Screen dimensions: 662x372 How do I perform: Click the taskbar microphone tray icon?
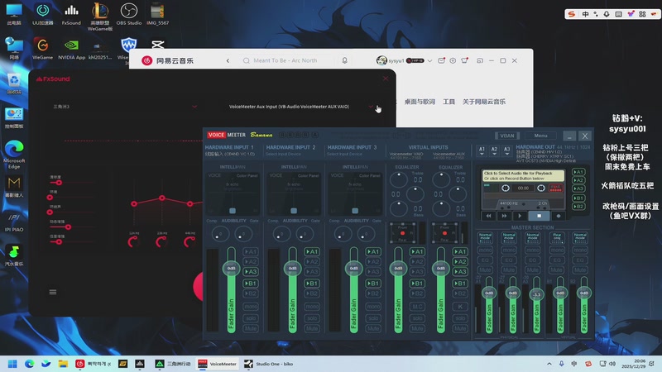coord(562,364)
